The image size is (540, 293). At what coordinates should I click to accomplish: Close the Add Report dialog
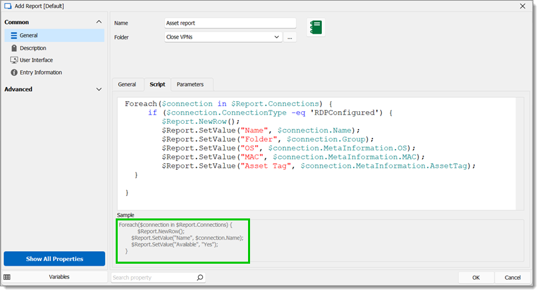point(523,6)
